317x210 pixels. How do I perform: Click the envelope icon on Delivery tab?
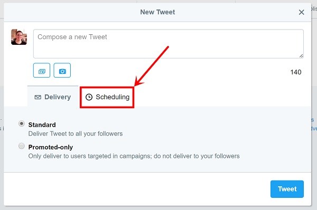tap(38, 97)
